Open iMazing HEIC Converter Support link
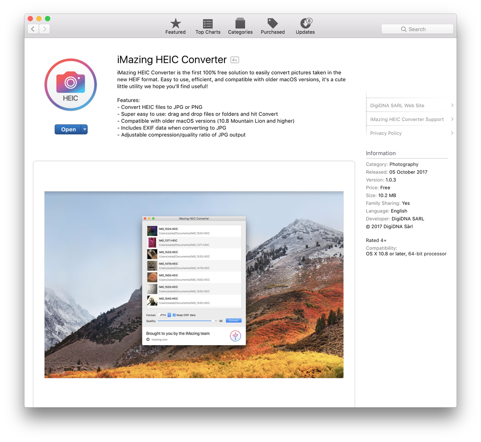Viewport: 481px width, 442px height. (407, 119)
